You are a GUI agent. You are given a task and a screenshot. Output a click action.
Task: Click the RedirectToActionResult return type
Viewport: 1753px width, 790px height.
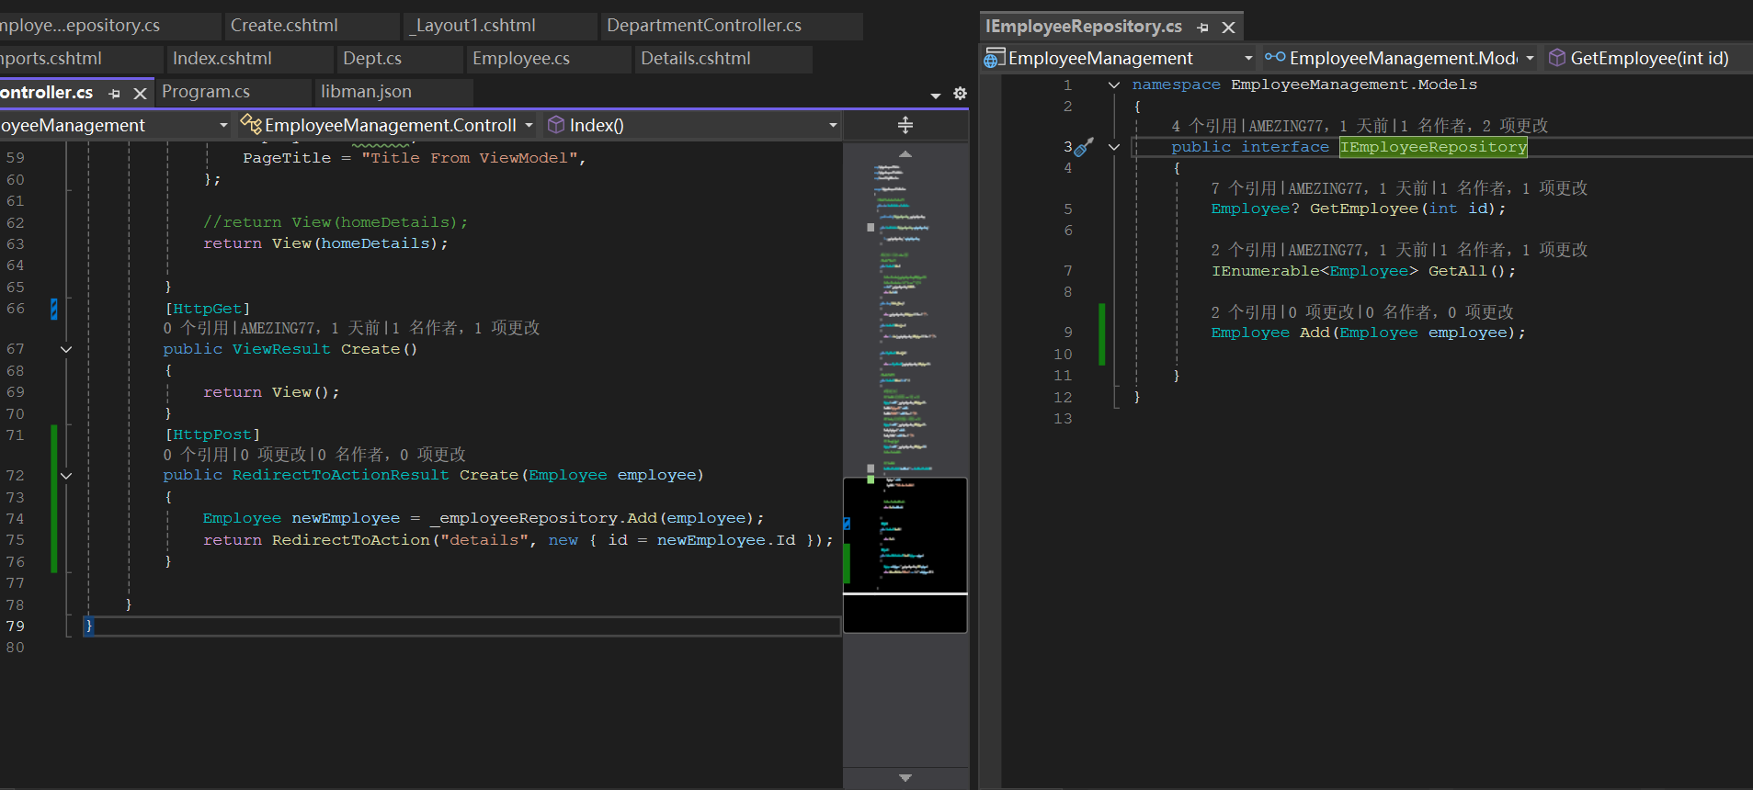coord(341,475)
